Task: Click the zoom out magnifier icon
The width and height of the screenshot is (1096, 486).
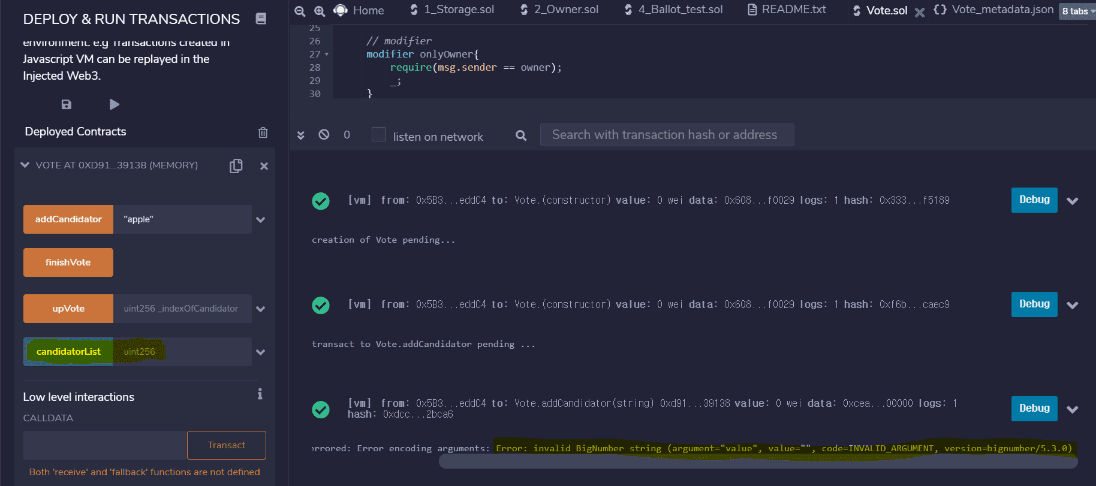Action: click(x=300, y=11)
